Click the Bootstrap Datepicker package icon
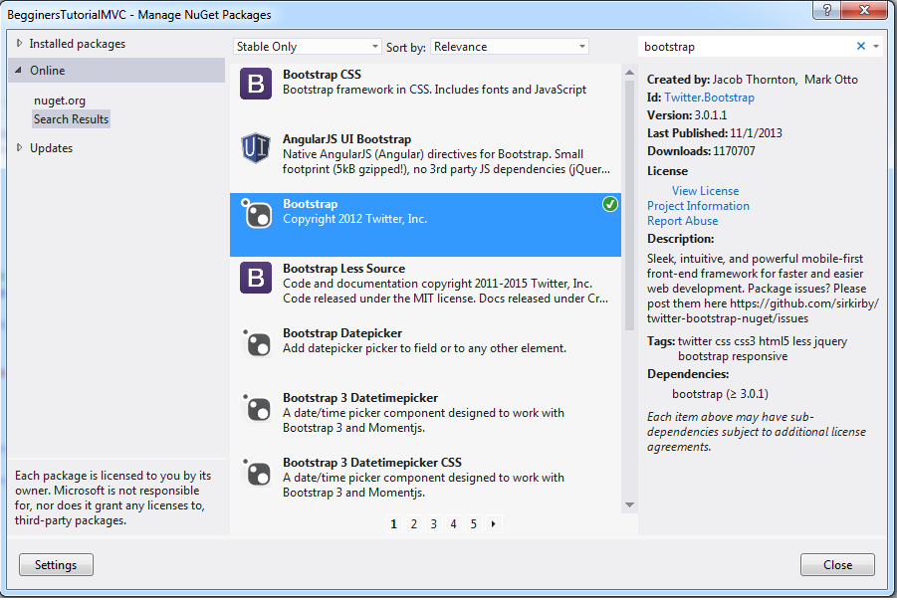This screenshot has height=600, width=897. 257,342
